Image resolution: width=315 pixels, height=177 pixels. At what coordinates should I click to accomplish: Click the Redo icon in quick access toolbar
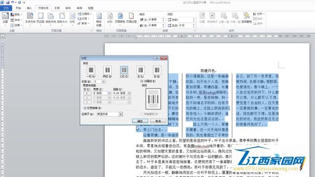click(19, 2)
